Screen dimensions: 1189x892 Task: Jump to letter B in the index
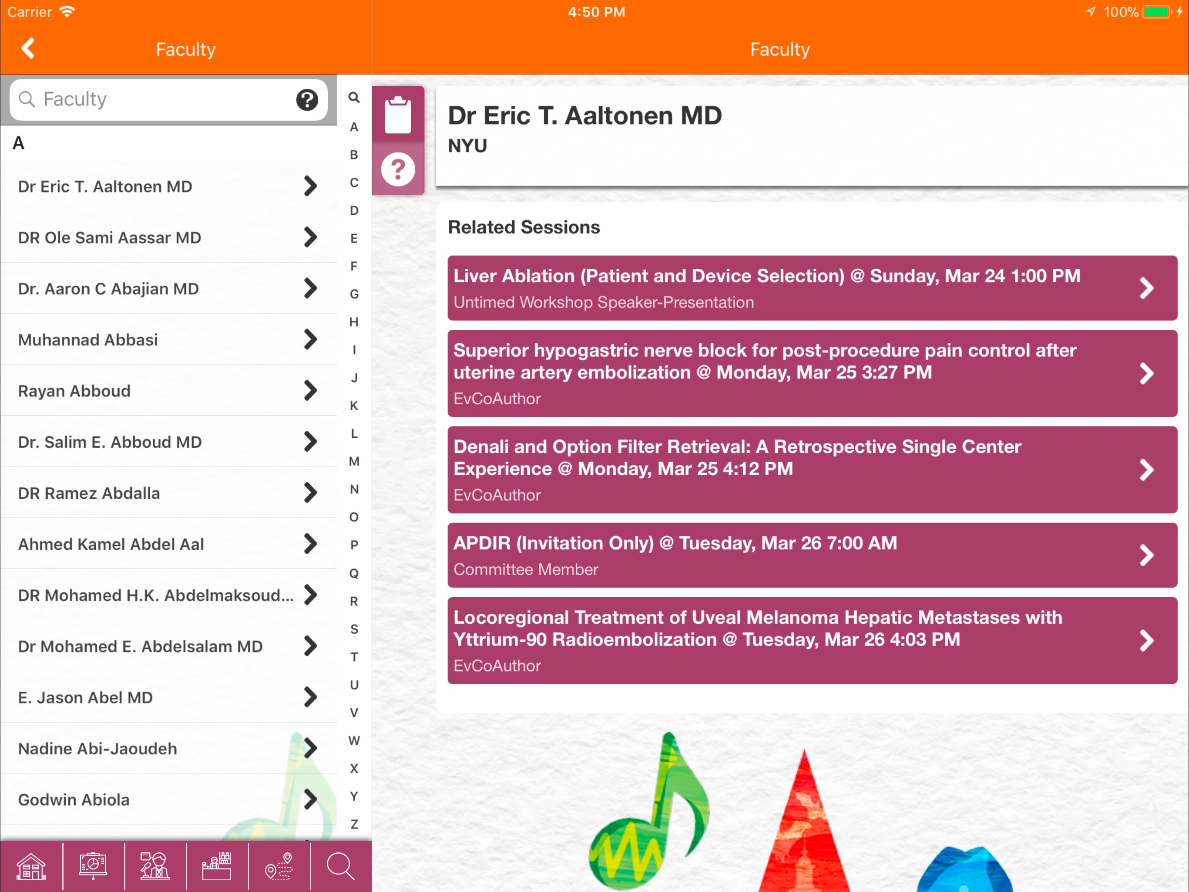click(x=354, y=155)
